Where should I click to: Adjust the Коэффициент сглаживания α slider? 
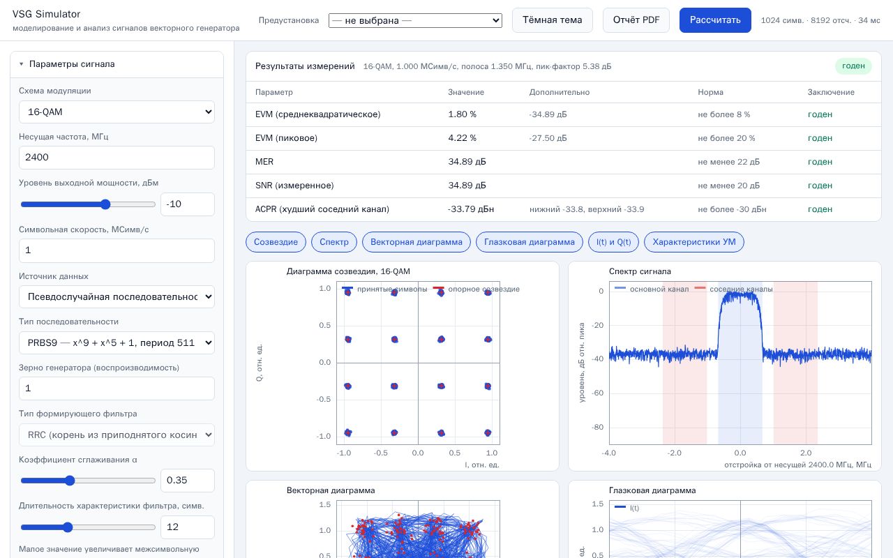pos(88,481)
